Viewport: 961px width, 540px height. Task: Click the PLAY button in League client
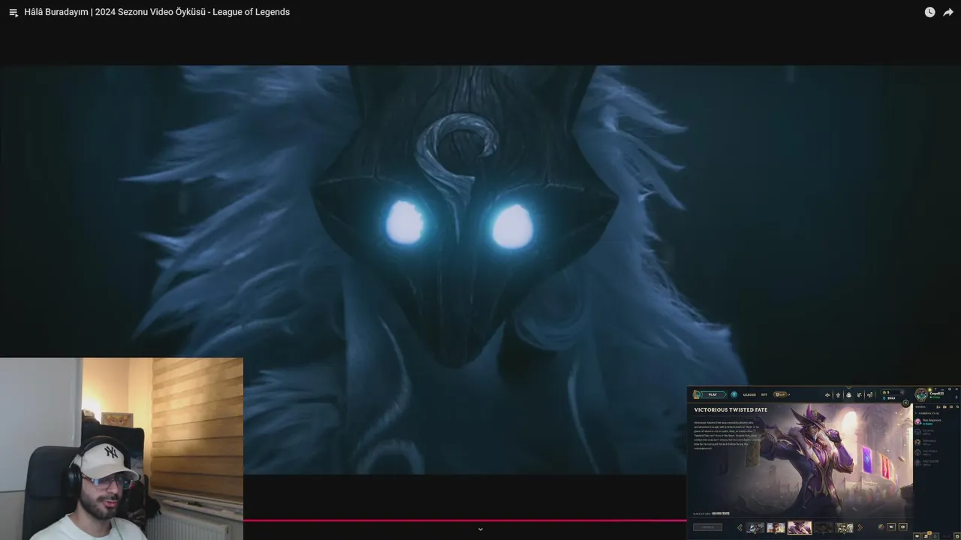pos(712,394)
